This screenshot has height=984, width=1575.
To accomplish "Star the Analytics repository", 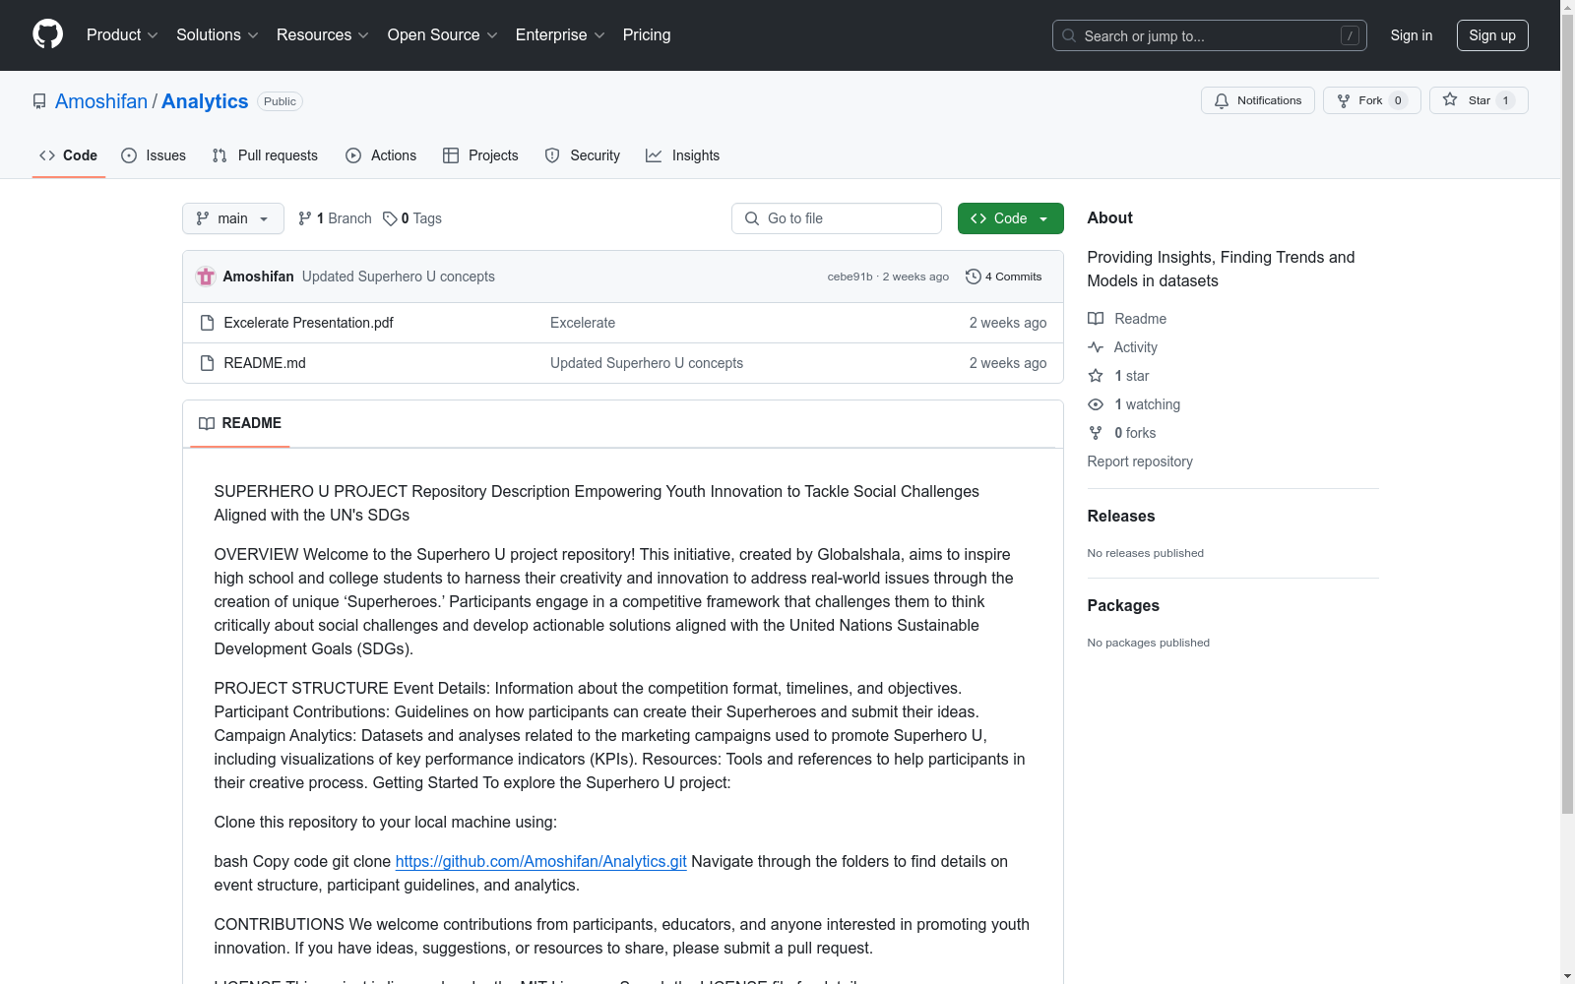I will 1479,100.
